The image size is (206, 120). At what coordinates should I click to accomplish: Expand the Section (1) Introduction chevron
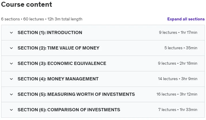tap(11, 33)
